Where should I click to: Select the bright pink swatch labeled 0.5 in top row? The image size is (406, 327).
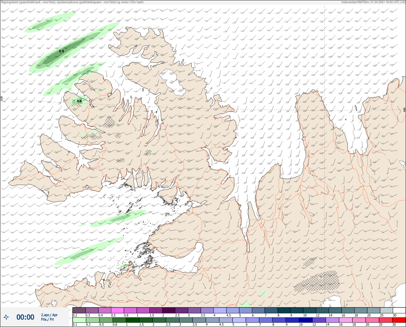pos(117,310)
